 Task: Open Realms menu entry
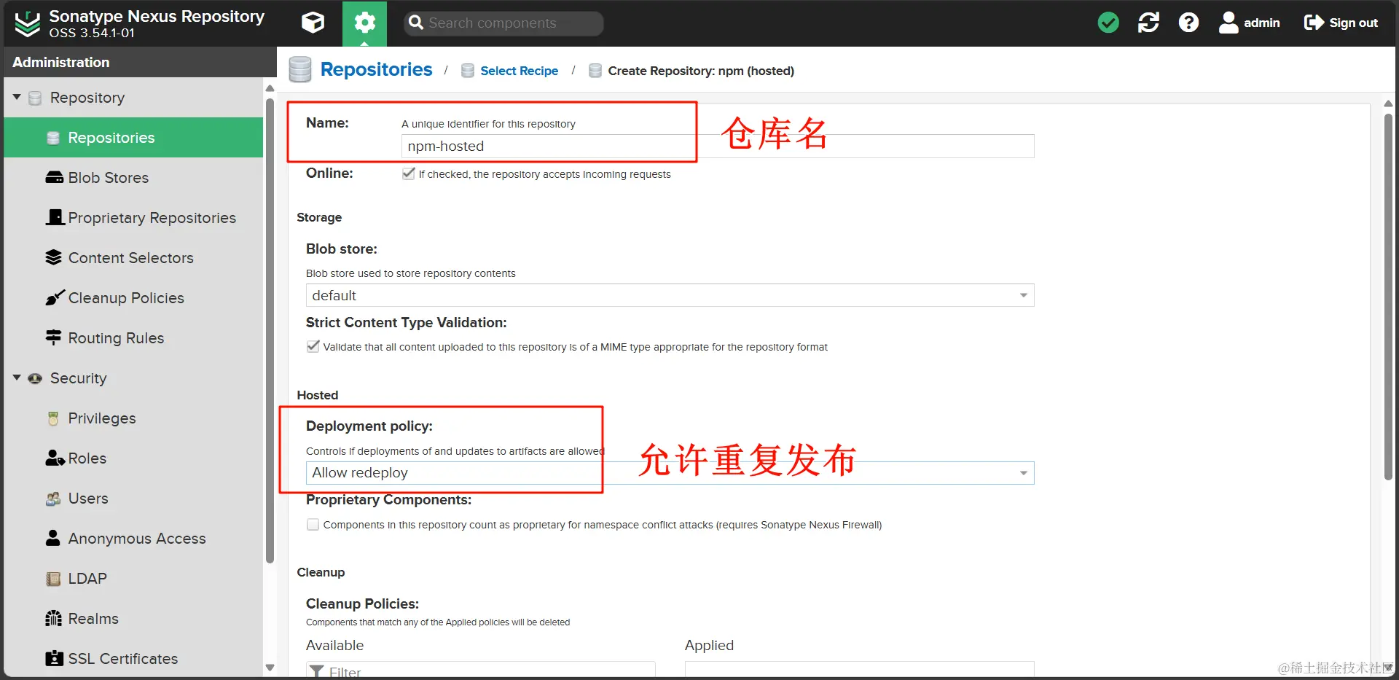coord(133,619)
